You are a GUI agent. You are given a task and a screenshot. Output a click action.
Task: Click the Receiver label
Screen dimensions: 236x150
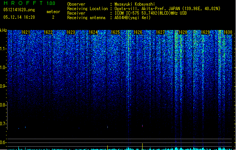pyautogui.click(x=76, y=13)
